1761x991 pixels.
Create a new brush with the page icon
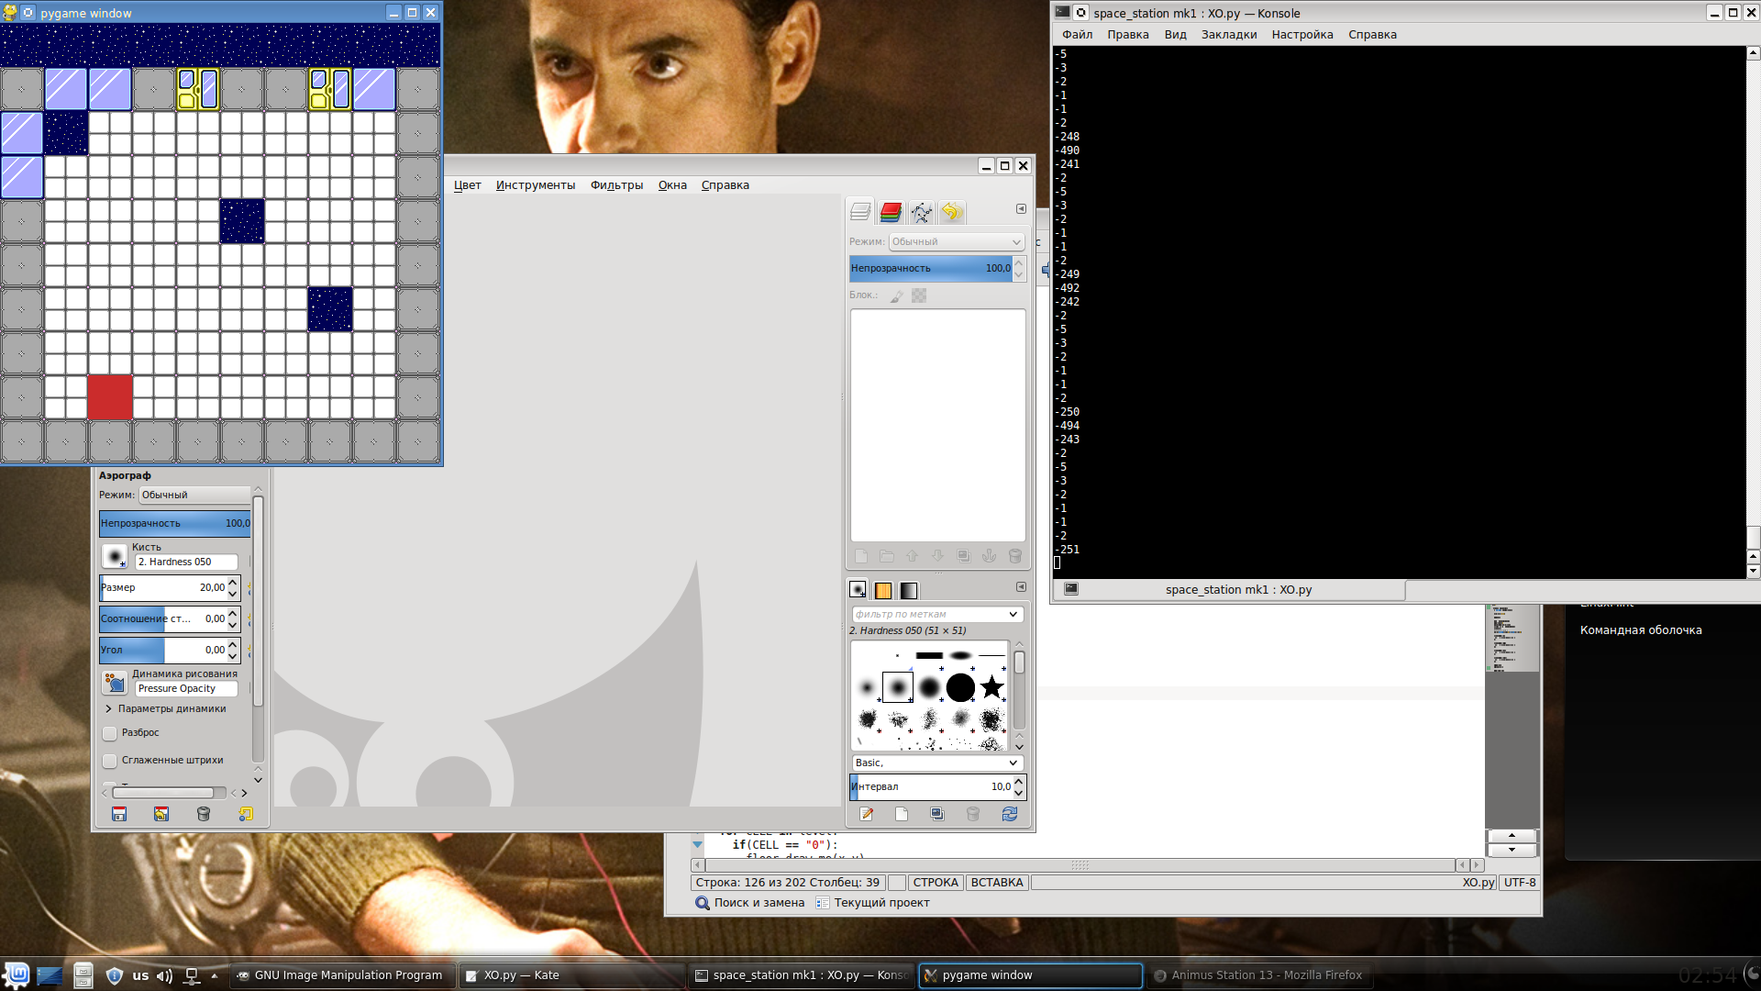902,814
